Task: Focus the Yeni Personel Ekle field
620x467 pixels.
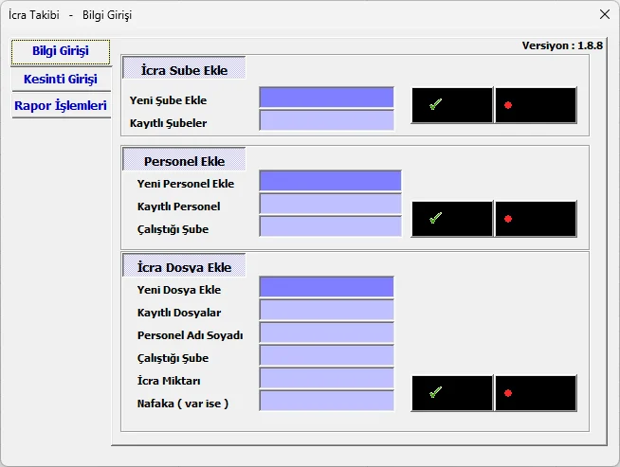Action: (330, 181)
